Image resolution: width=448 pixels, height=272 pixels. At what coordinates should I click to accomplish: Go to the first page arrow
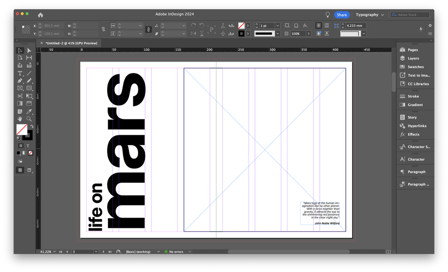point(61,252)
